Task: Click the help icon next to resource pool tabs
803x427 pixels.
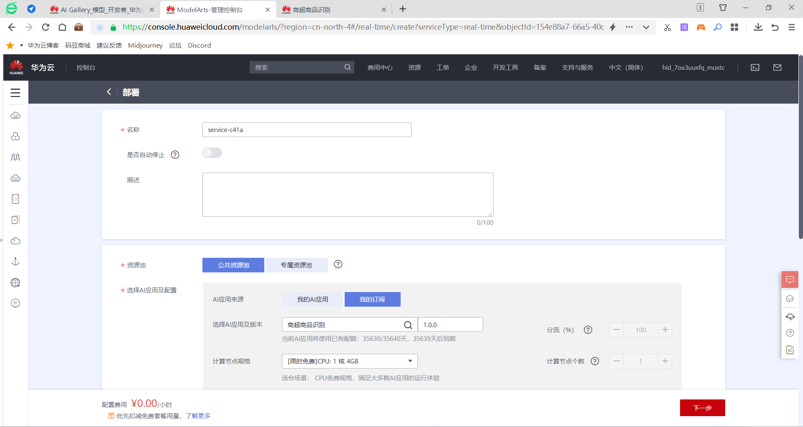Action: (338, 264)
